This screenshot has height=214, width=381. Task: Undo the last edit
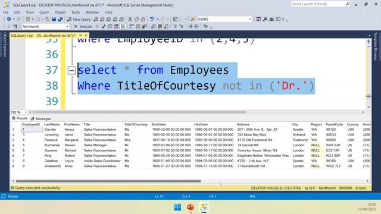click(152, 19)
